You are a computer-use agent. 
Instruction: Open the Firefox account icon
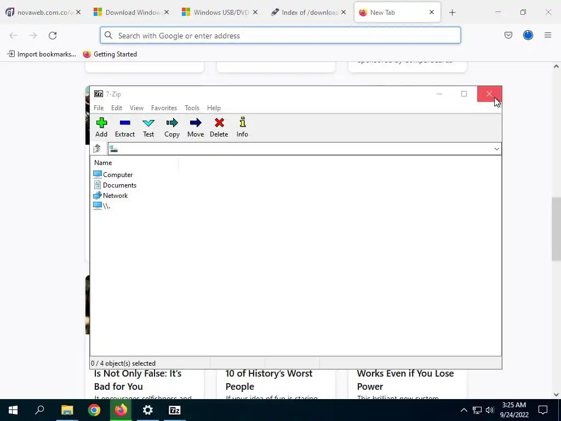[528, 35]
